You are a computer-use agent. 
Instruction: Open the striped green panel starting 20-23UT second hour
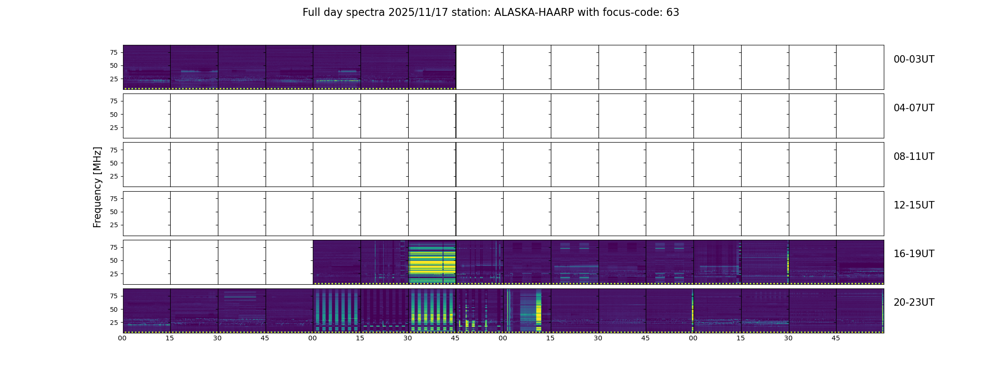(x=337, y=311)
